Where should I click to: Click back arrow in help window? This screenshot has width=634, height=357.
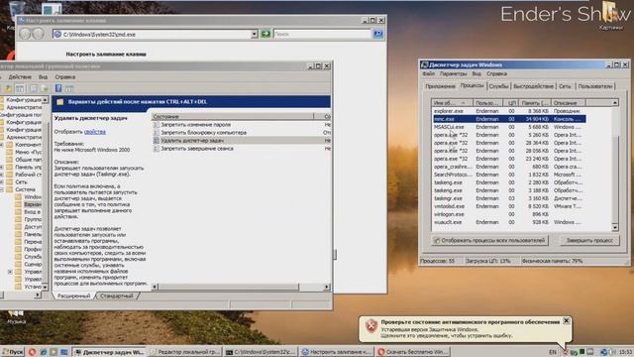coord(25,34)
